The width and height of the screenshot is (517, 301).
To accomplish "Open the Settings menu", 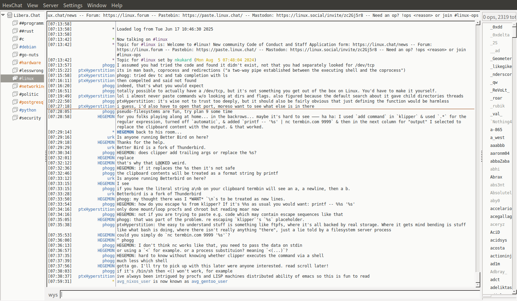I will tap(73, 5).
